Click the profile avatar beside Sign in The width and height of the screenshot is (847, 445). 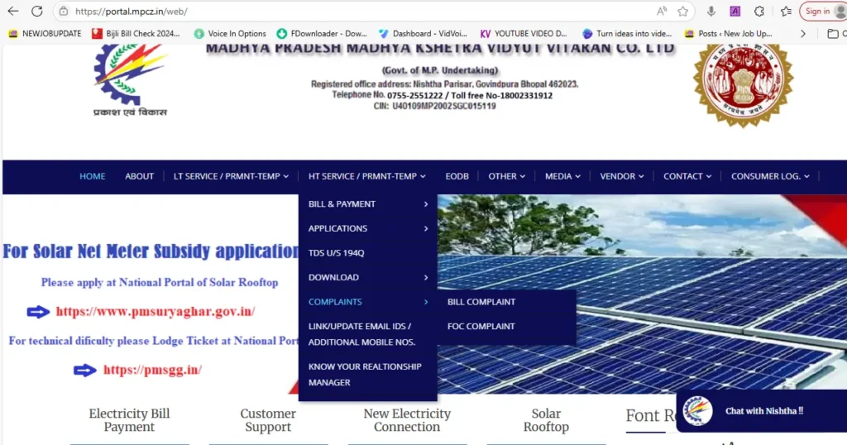pos(841,11)
